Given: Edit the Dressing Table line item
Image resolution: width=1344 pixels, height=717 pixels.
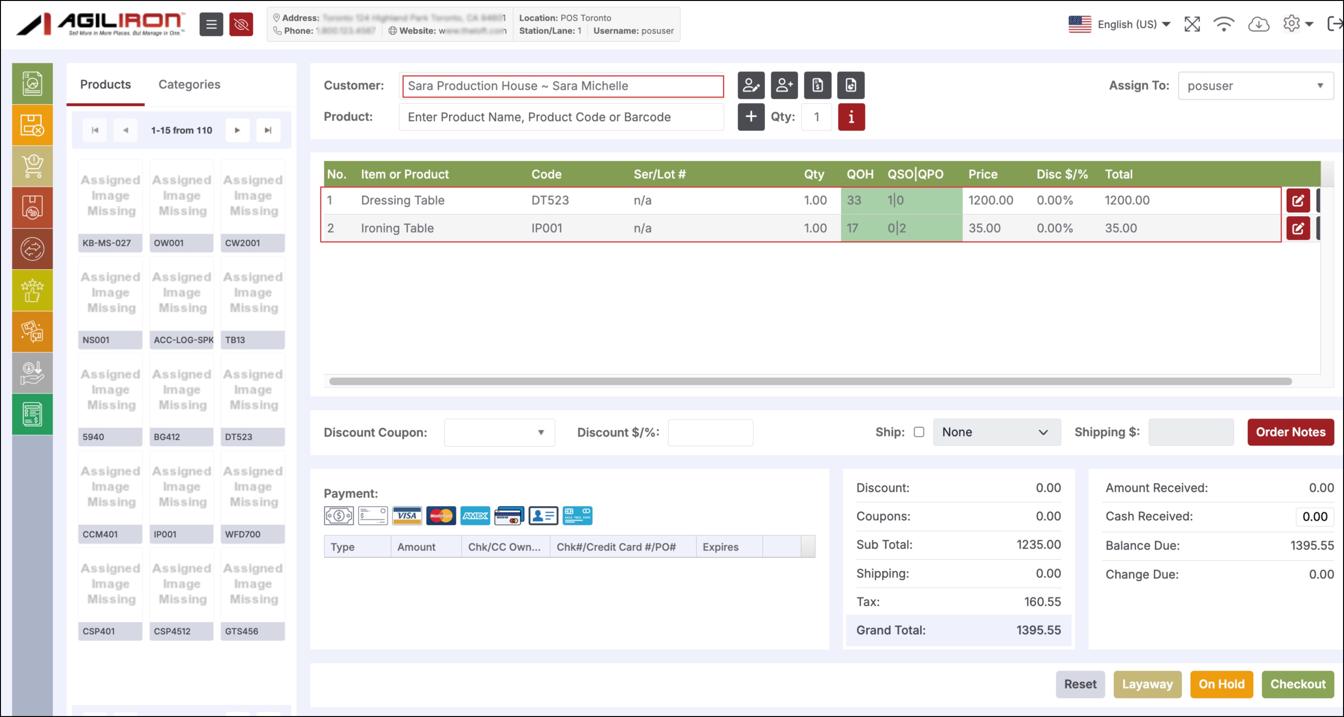Looking at the screenshot, I should point(1298,201).
